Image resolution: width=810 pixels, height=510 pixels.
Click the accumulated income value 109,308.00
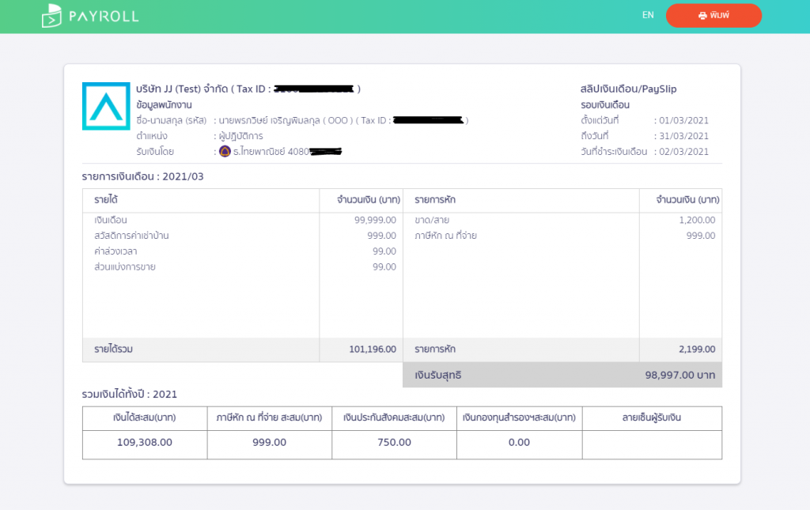click(x=144, y=442)
